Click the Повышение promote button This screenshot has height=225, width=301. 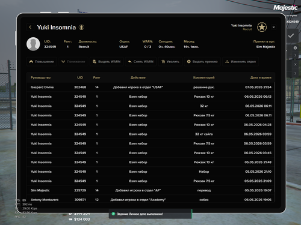pyautogui.click(x=42, y=62)
